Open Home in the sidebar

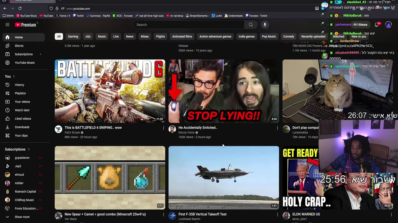[x=24, y=37]
